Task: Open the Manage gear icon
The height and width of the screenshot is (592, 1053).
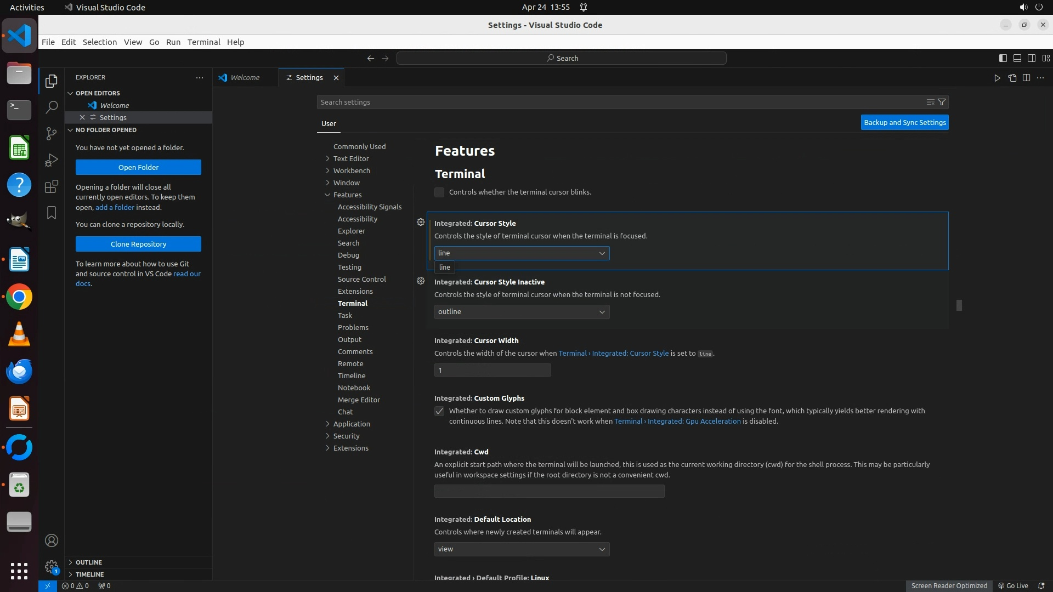Action: tap(52, 567)
